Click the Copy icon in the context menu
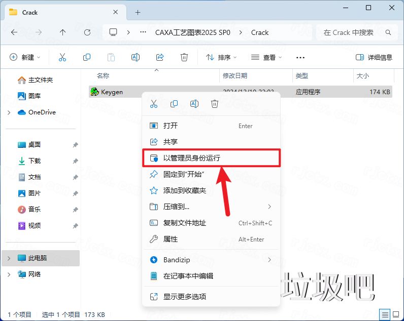Screen dimensions: 404x321 tap(174, 104)
